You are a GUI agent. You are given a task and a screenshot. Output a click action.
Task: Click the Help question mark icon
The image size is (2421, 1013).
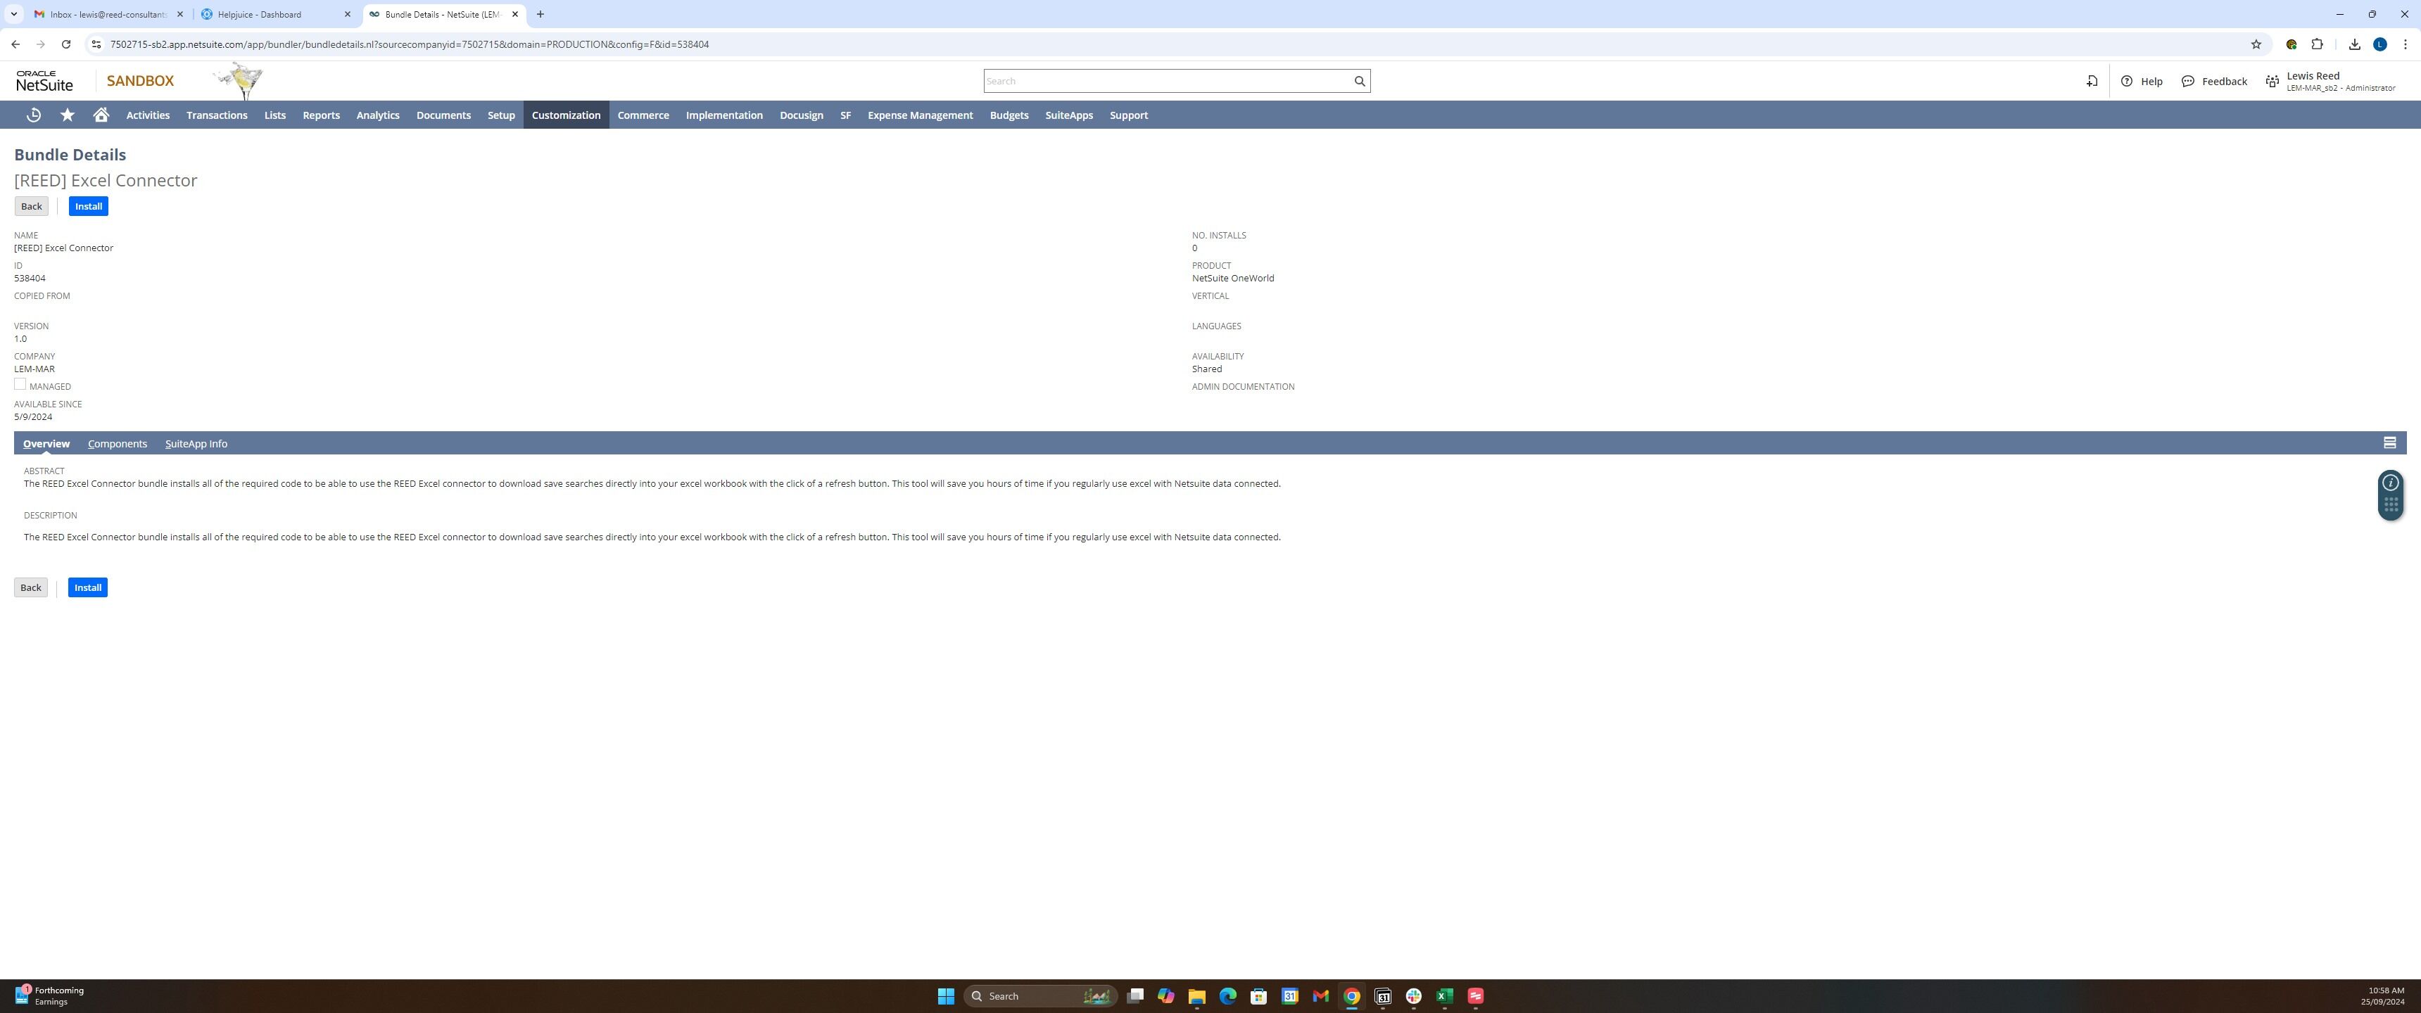(2127, 81)
